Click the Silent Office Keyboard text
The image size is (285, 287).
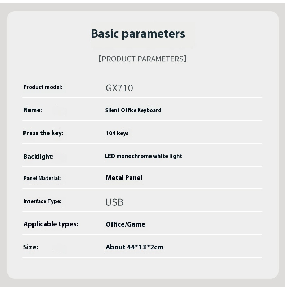(133, 110)
